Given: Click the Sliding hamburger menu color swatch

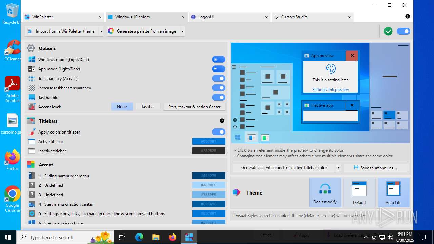Looking at the screenshot, I should coord(209,176).
